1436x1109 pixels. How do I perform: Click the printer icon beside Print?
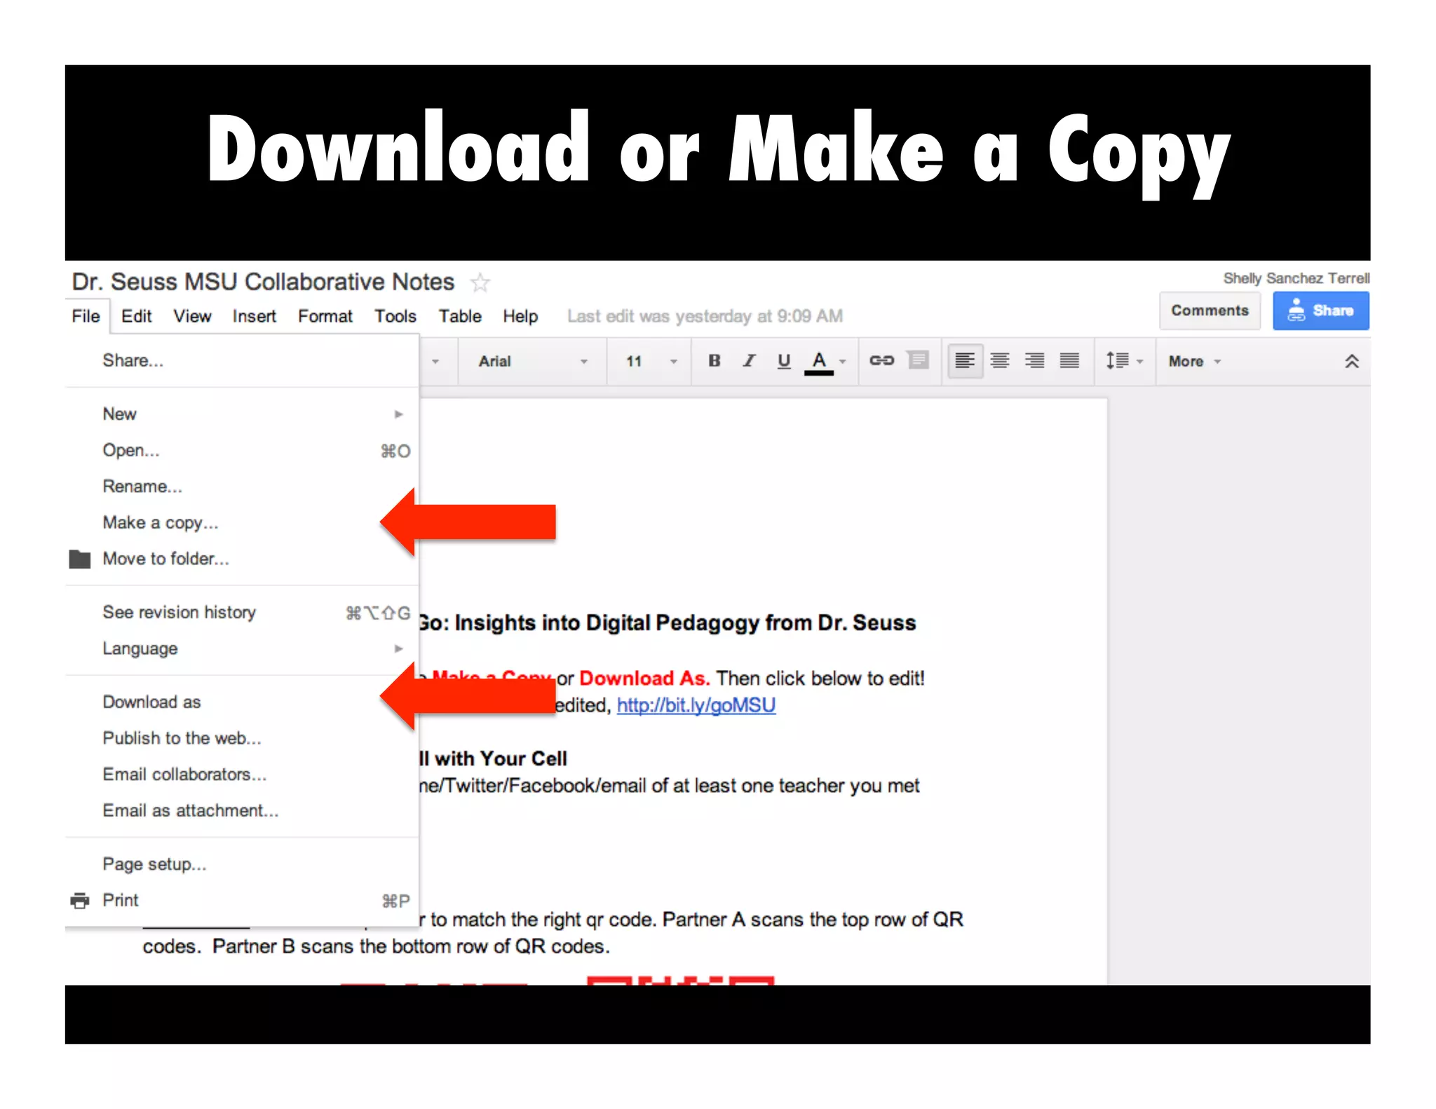pos(80,901)
